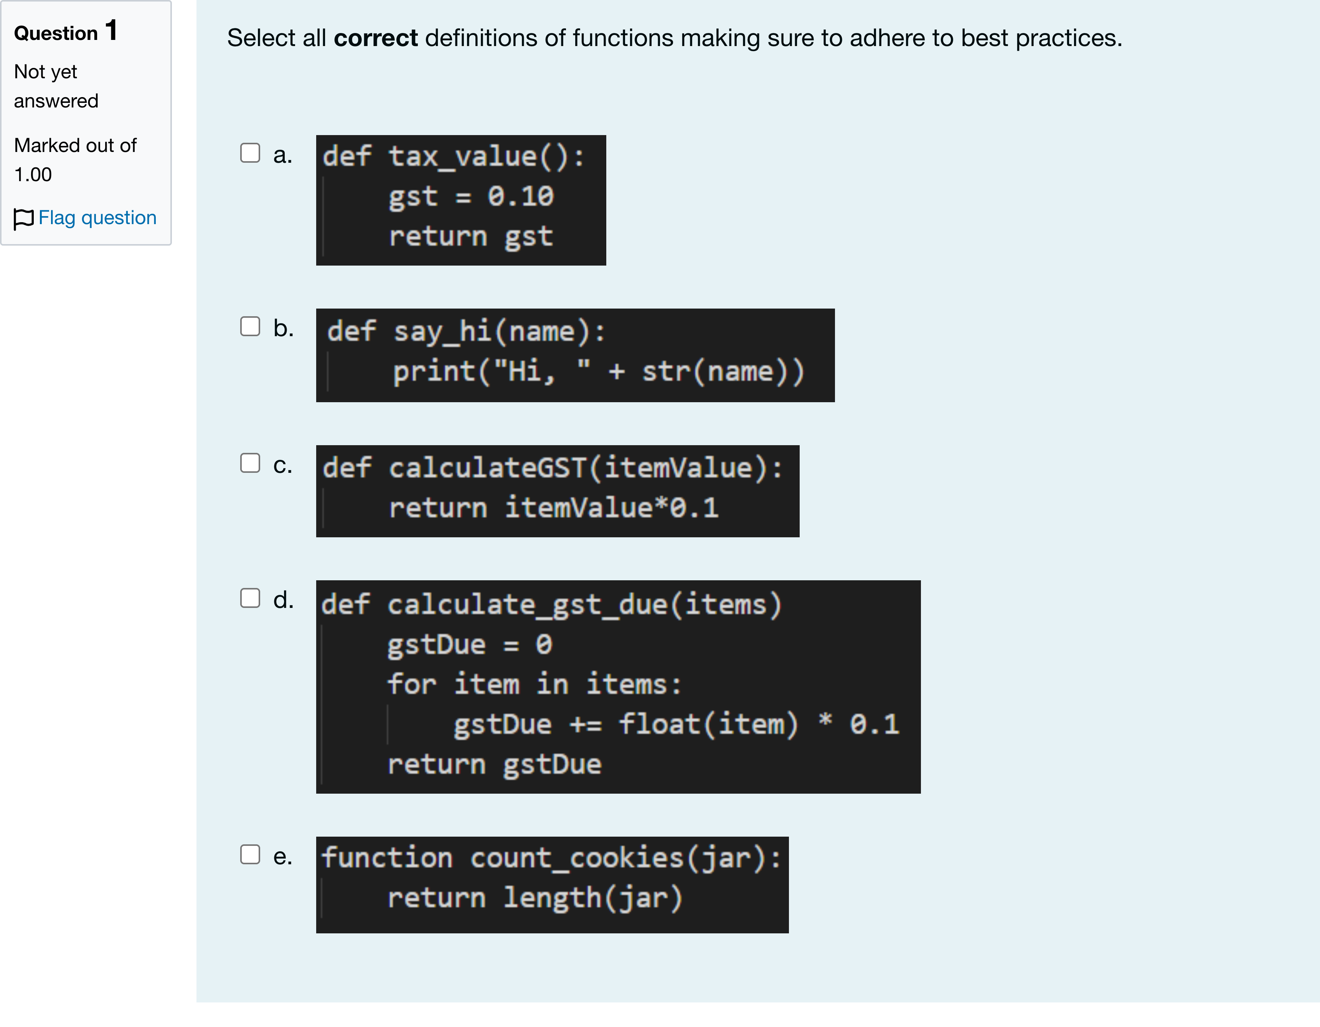Click the Not yet answered status text
This screenshot has height=1027, width=1320.
click(56, 86)
